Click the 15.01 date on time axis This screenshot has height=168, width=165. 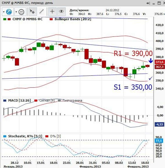tap(41, 163)
